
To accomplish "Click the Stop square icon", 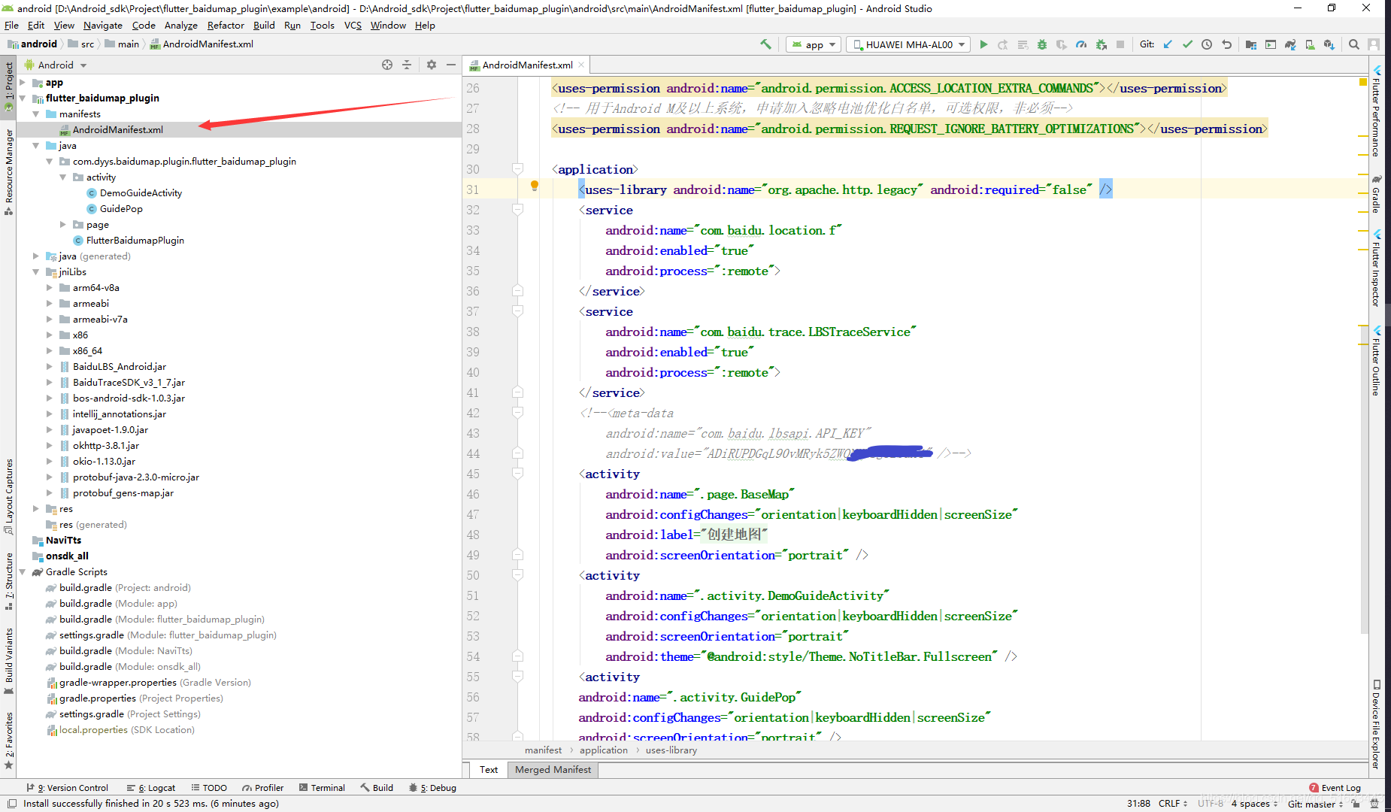I will click(x=1120, y=44).
